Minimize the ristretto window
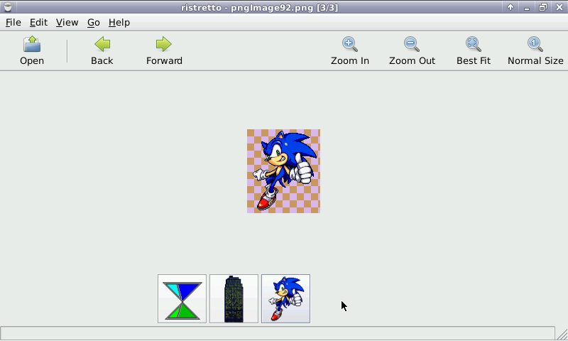Viewport: 568px width, 341px height. (527, 7)
